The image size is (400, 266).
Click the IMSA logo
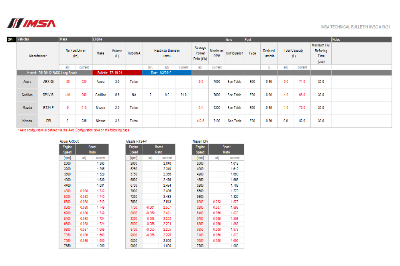pyautogui.click(x=32, y=24)
